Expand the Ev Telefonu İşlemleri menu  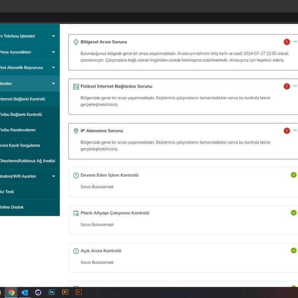coord(53,36)
